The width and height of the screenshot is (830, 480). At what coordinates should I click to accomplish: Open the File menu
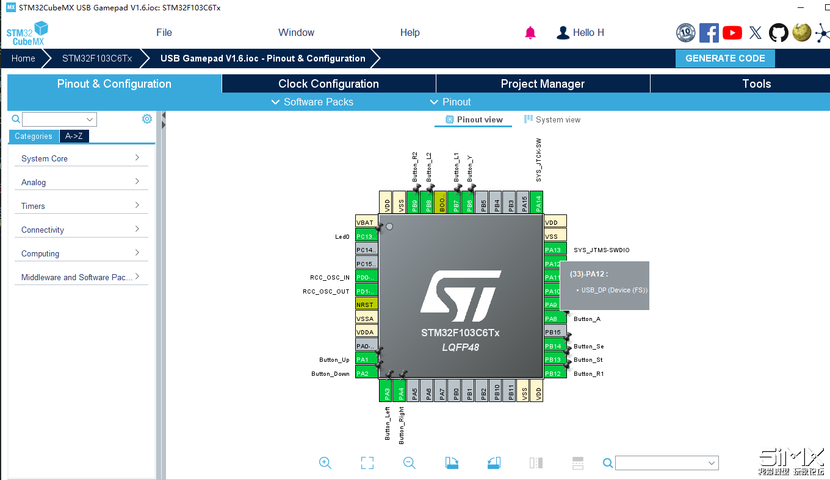pos(164,33)
